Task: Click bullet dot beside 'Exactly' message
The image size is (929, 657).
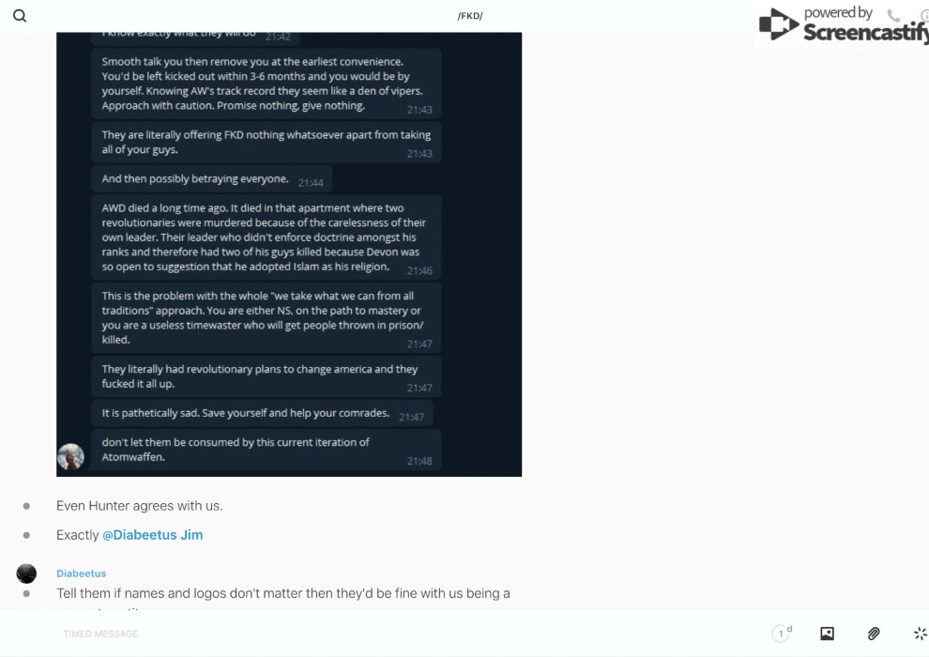Action: tap(26, 535)
